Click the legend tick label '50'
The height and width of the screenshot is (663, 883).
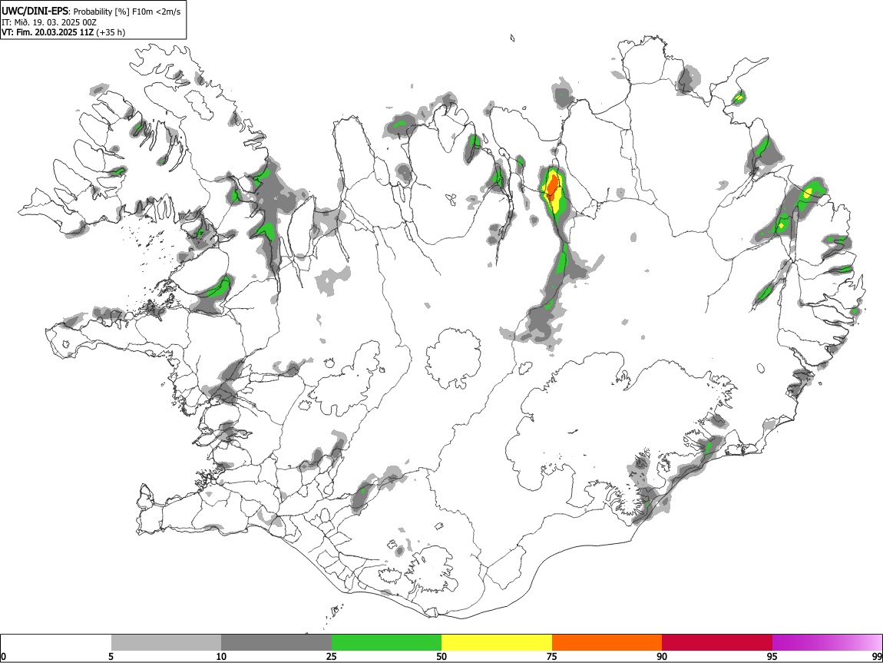441,656
